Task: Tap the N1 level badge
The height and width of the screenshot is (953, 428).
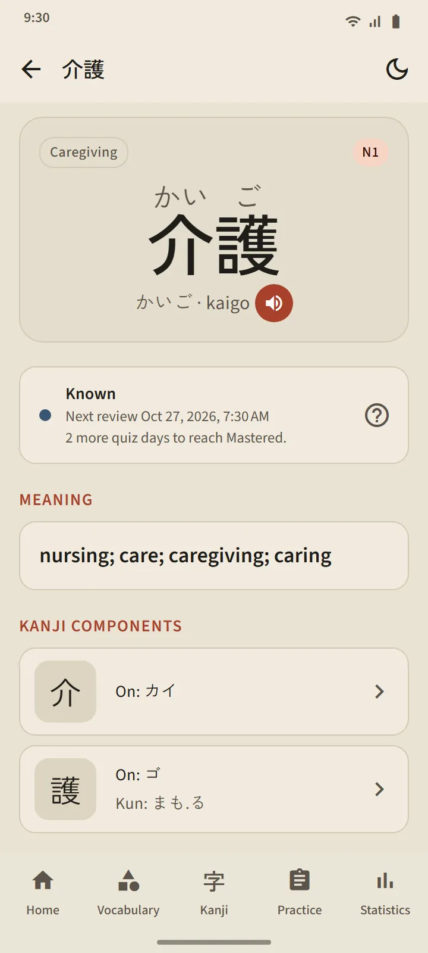Action: 370,152
